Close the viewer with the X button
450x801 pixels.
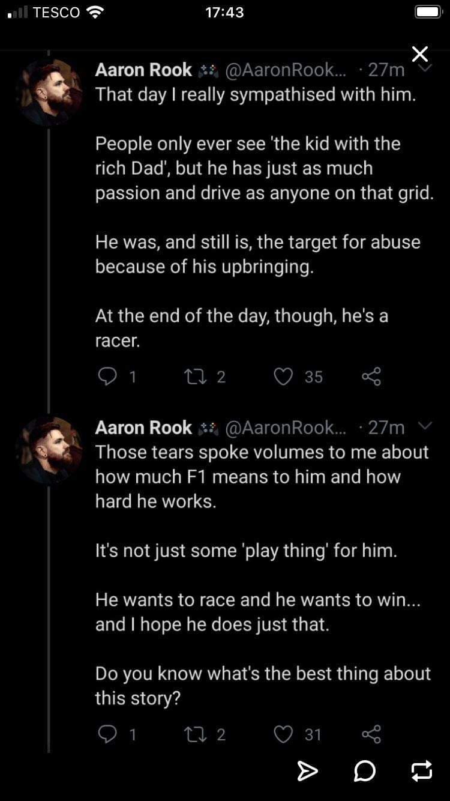[420, 54]
